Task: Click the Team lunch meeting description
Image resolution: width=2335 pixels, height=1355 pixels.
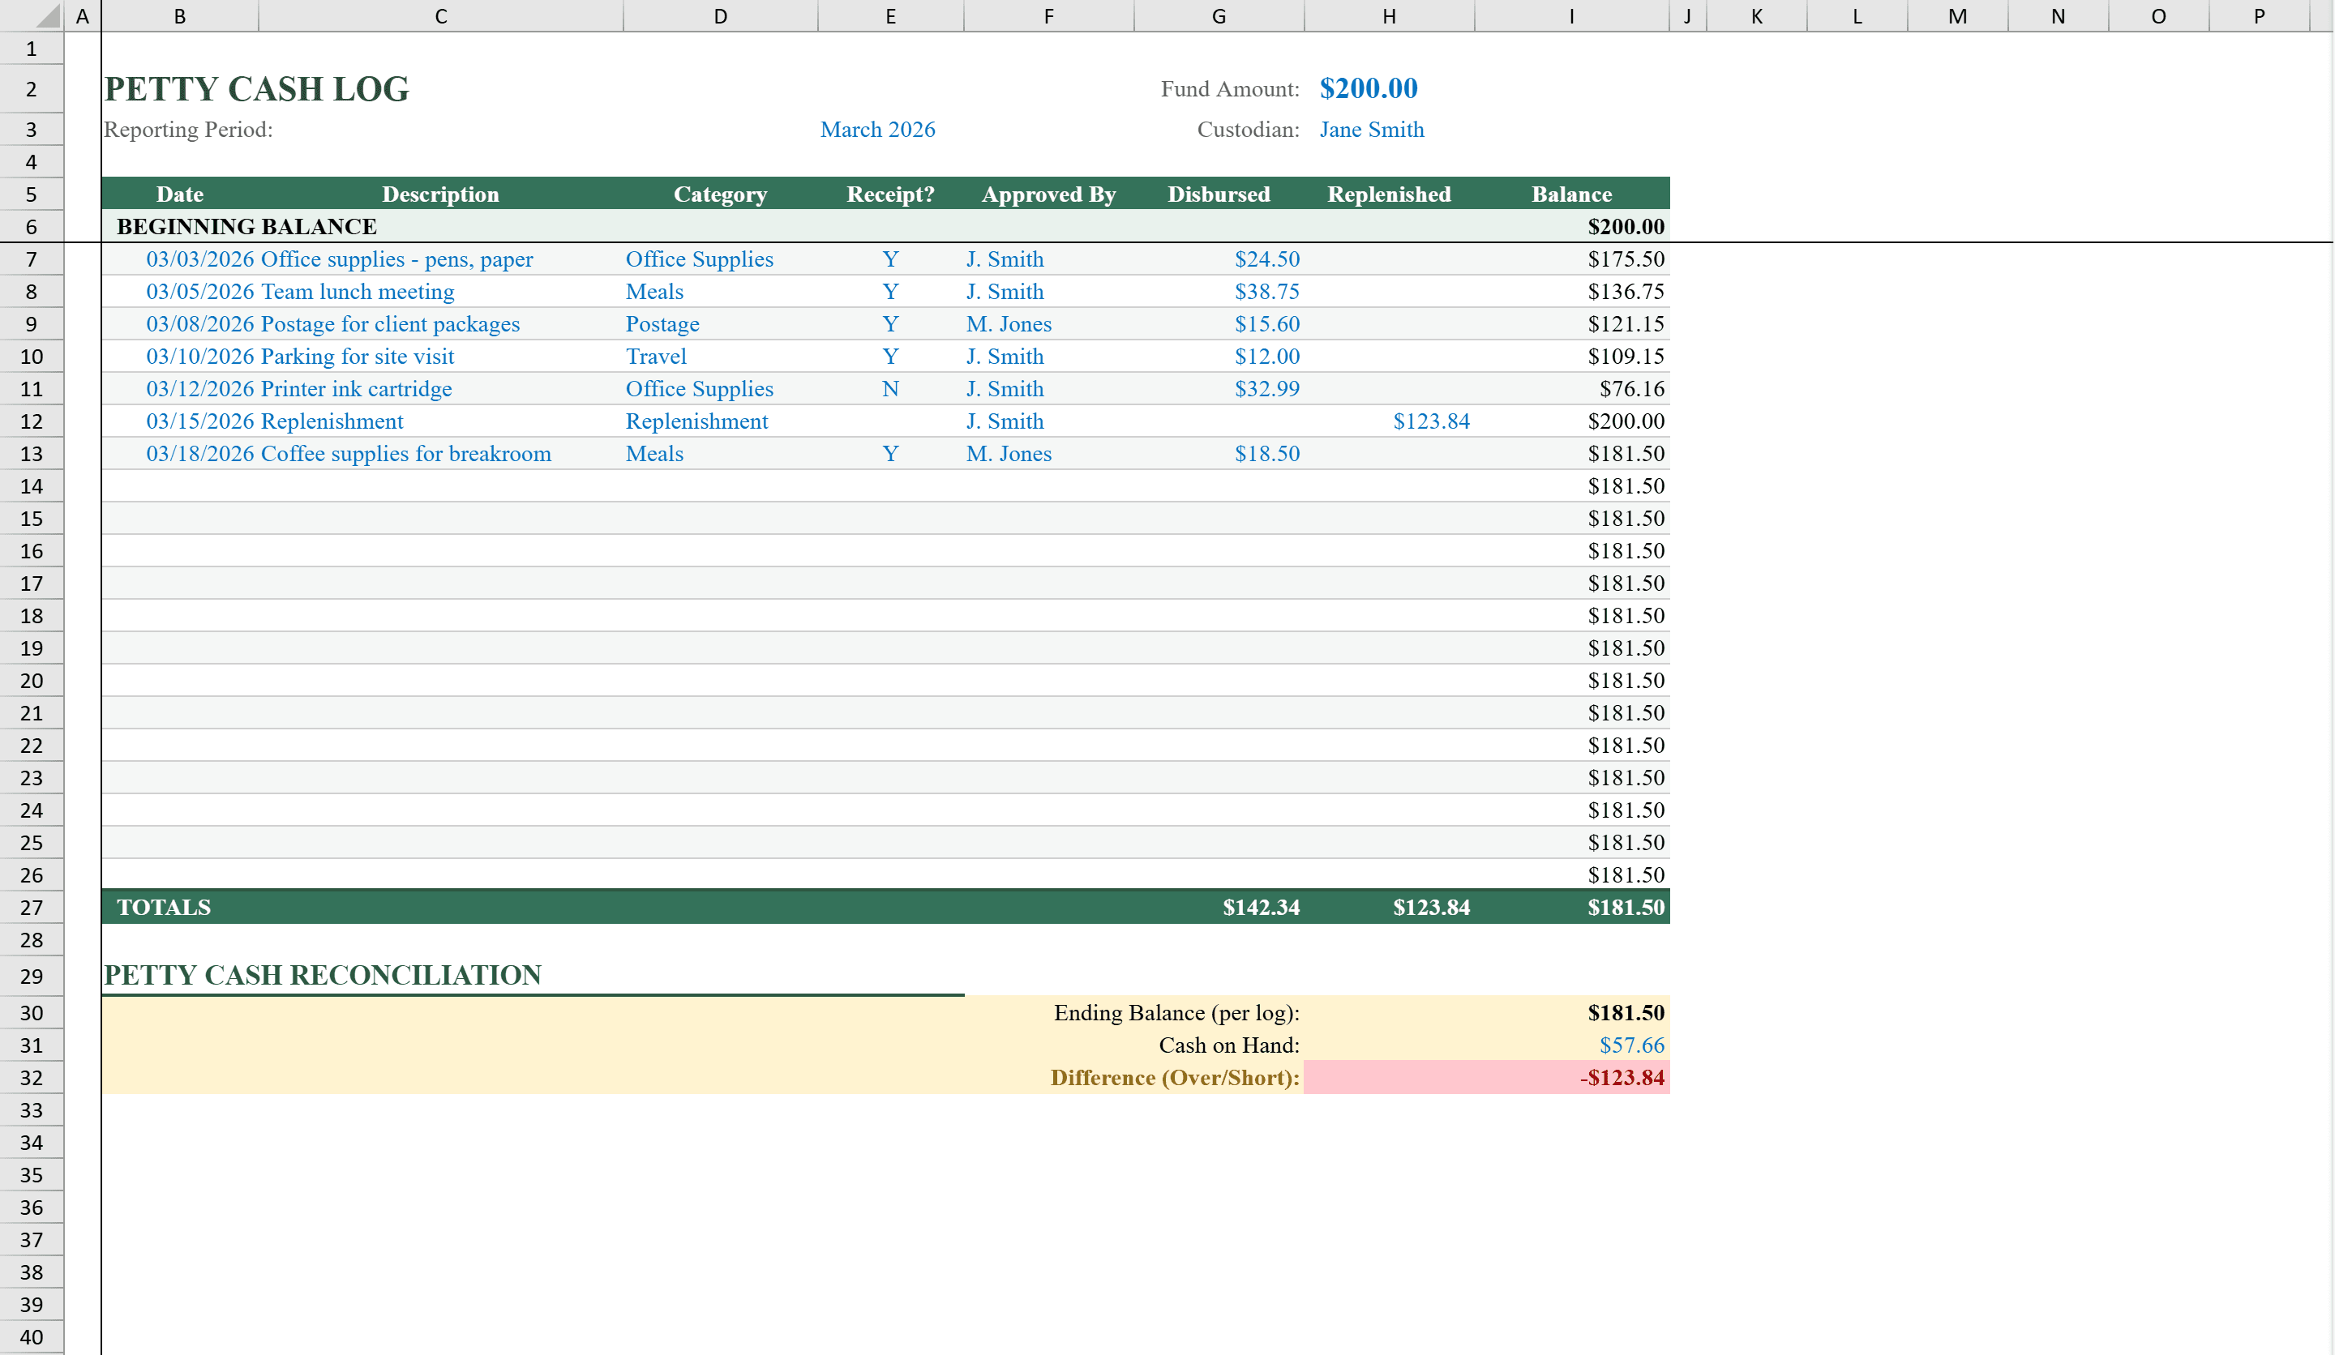Action: pyautogui.click(x=358, y=292)
